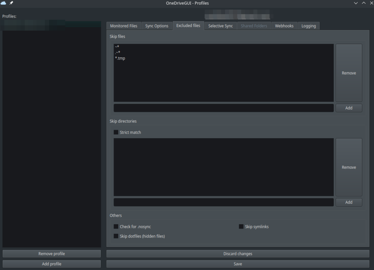Click Add button under Skip files

[x=349, y=108]
